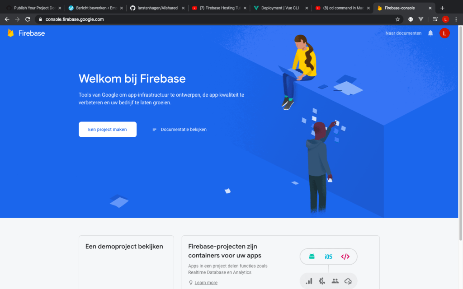Click the Firebase flame logo
Image resolution: width=463 pixels, height=289 pixels.
coord(11,33)
